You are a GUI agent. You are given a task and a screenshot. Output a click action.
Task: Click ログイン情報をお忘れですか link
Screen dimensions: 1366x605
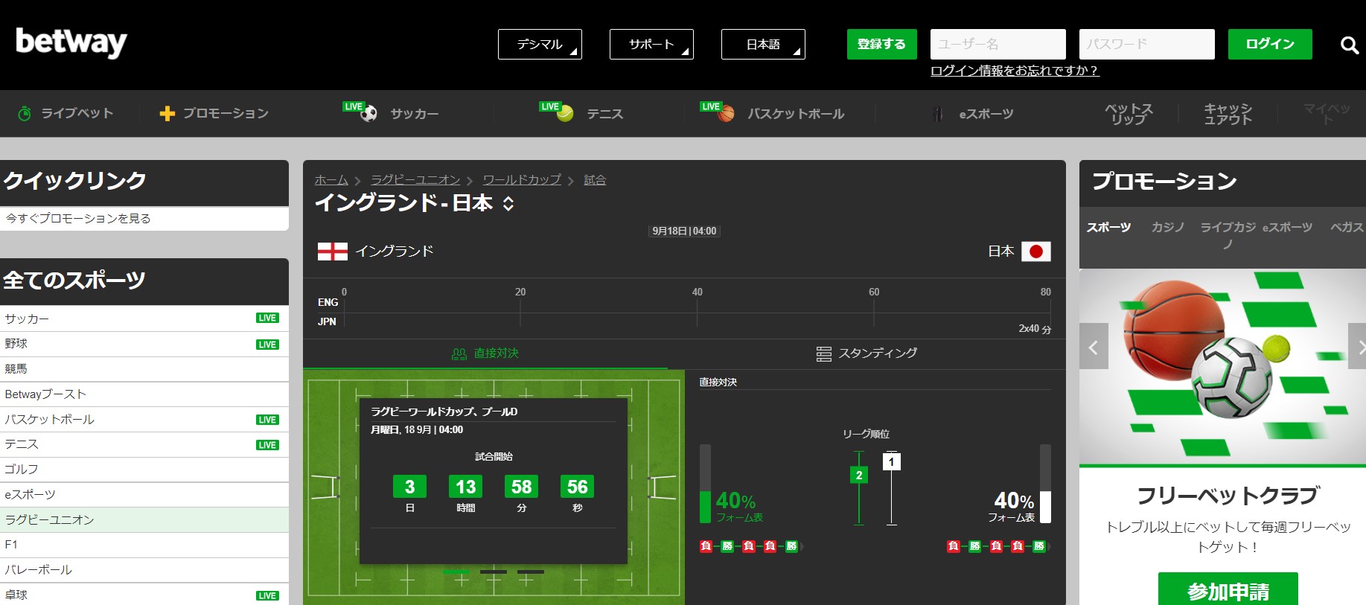coord(1014,71)
